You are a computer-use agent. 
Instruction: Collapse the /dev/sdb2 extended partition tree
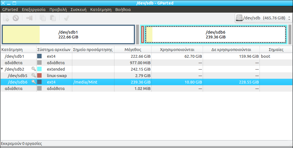pos(2,69)
